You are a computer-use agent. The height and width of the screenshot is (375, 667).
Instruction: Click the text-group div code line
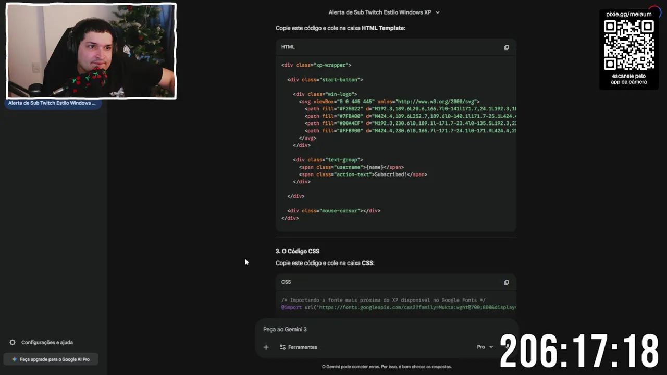[328, 160]
